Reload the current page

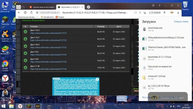tap(31, 12)
